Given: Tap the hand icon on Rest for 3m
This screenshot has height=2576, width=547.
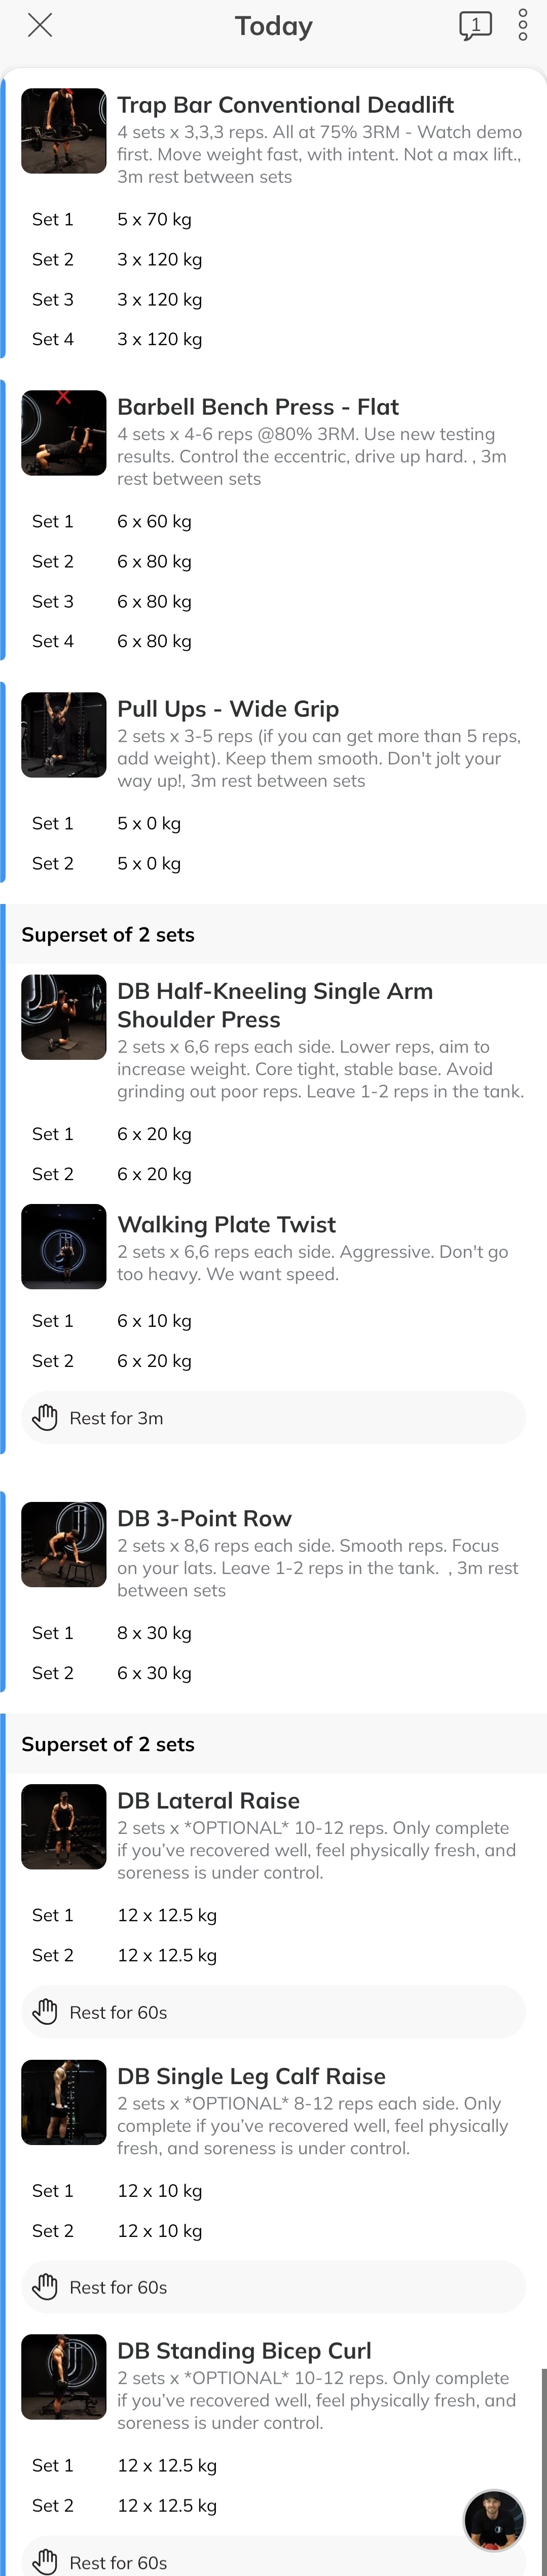Looking at the screenshot, I should tap(45, 1417).
